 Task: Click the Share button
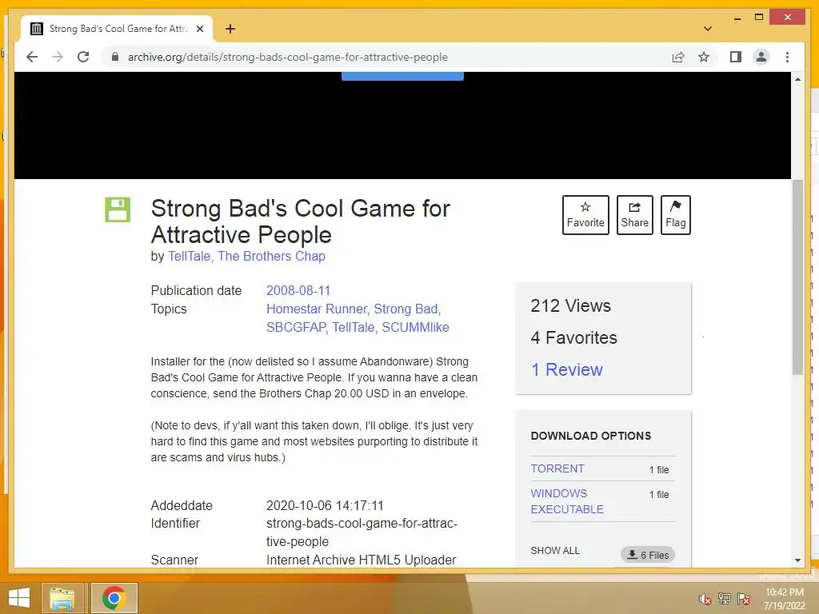pos(634,215)
